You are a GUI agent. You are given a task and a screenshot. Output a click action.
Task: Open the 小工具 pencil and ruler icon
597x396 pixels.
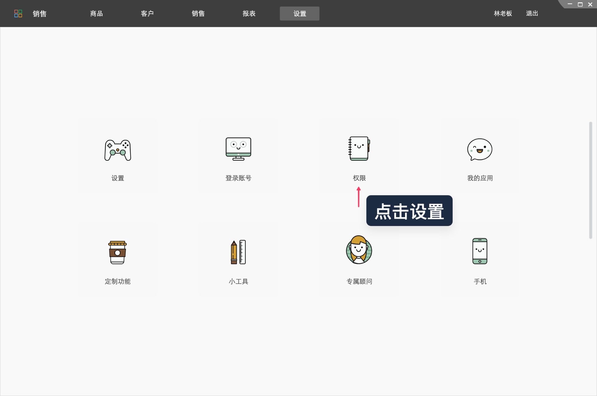coord(239,252)
